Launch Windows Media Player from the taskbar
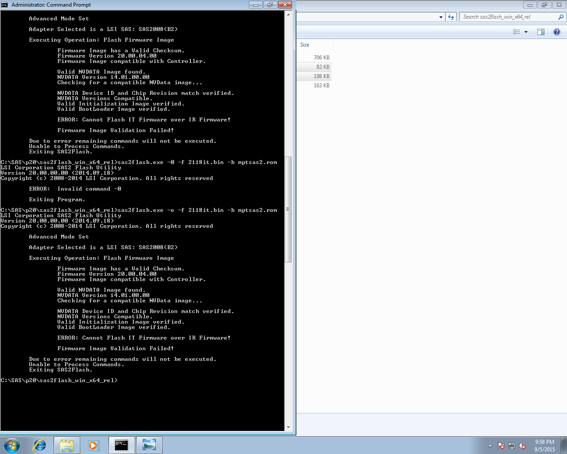 93,445
